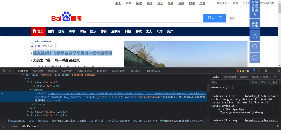Click the 大美之"冀" 每一帧都是壁纸 headline
This screenshot has width=281, height=130.
pyautogui.click(x=56, y=60)
